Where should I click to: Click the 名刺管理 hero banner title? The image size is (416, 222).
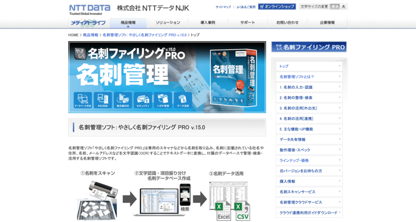pyautogui.click(x=123, y=74)
